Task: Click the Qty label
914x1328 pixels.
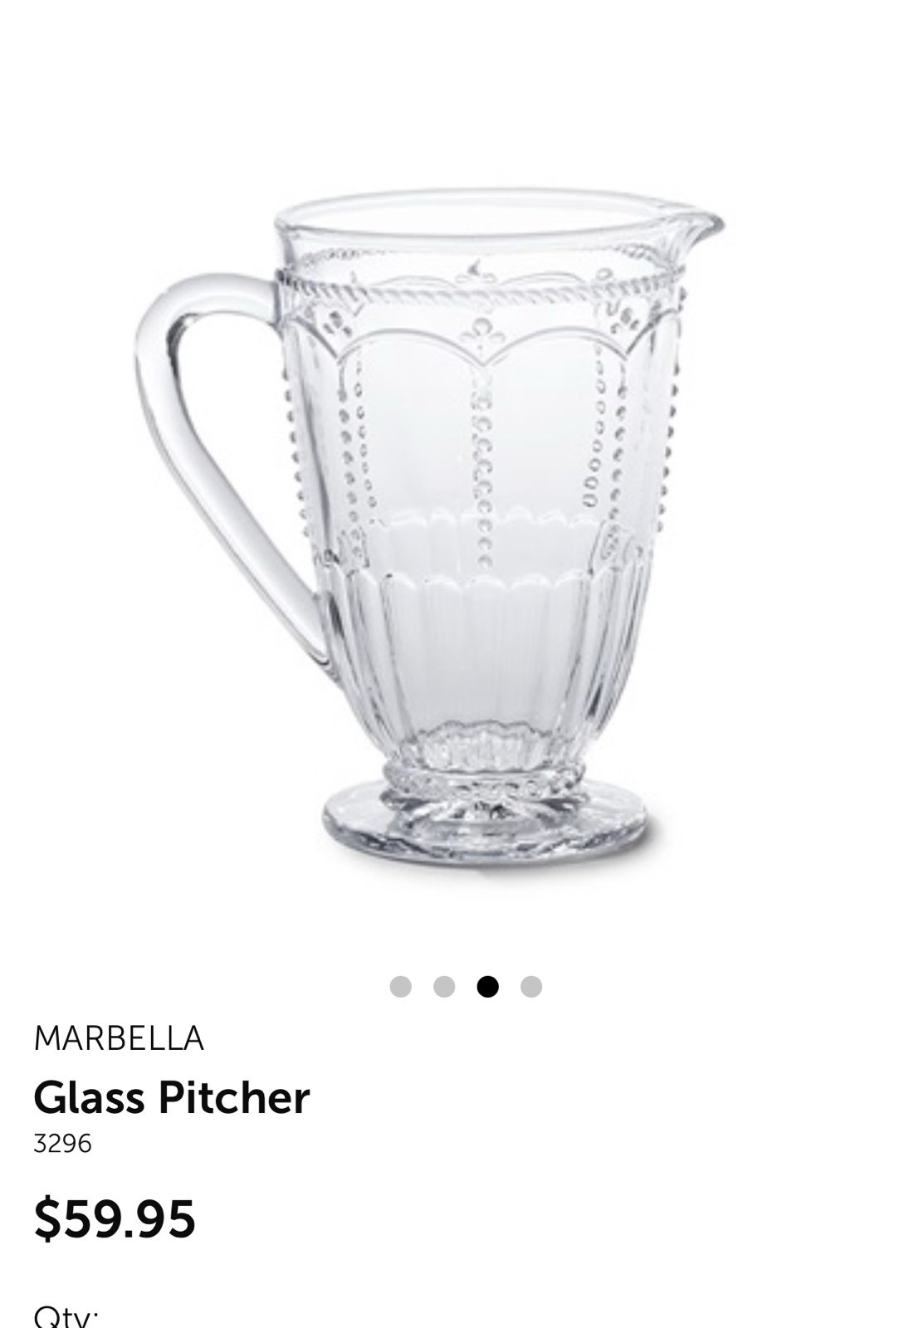Action: [66, 1319]
